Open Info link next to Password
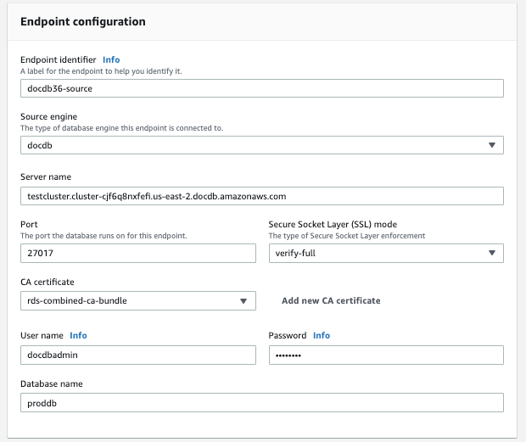 point(322,336)
